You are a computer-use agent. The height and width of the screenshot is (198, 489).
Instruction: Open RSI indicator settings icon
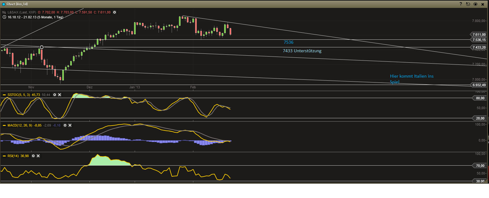click(33, 156)
